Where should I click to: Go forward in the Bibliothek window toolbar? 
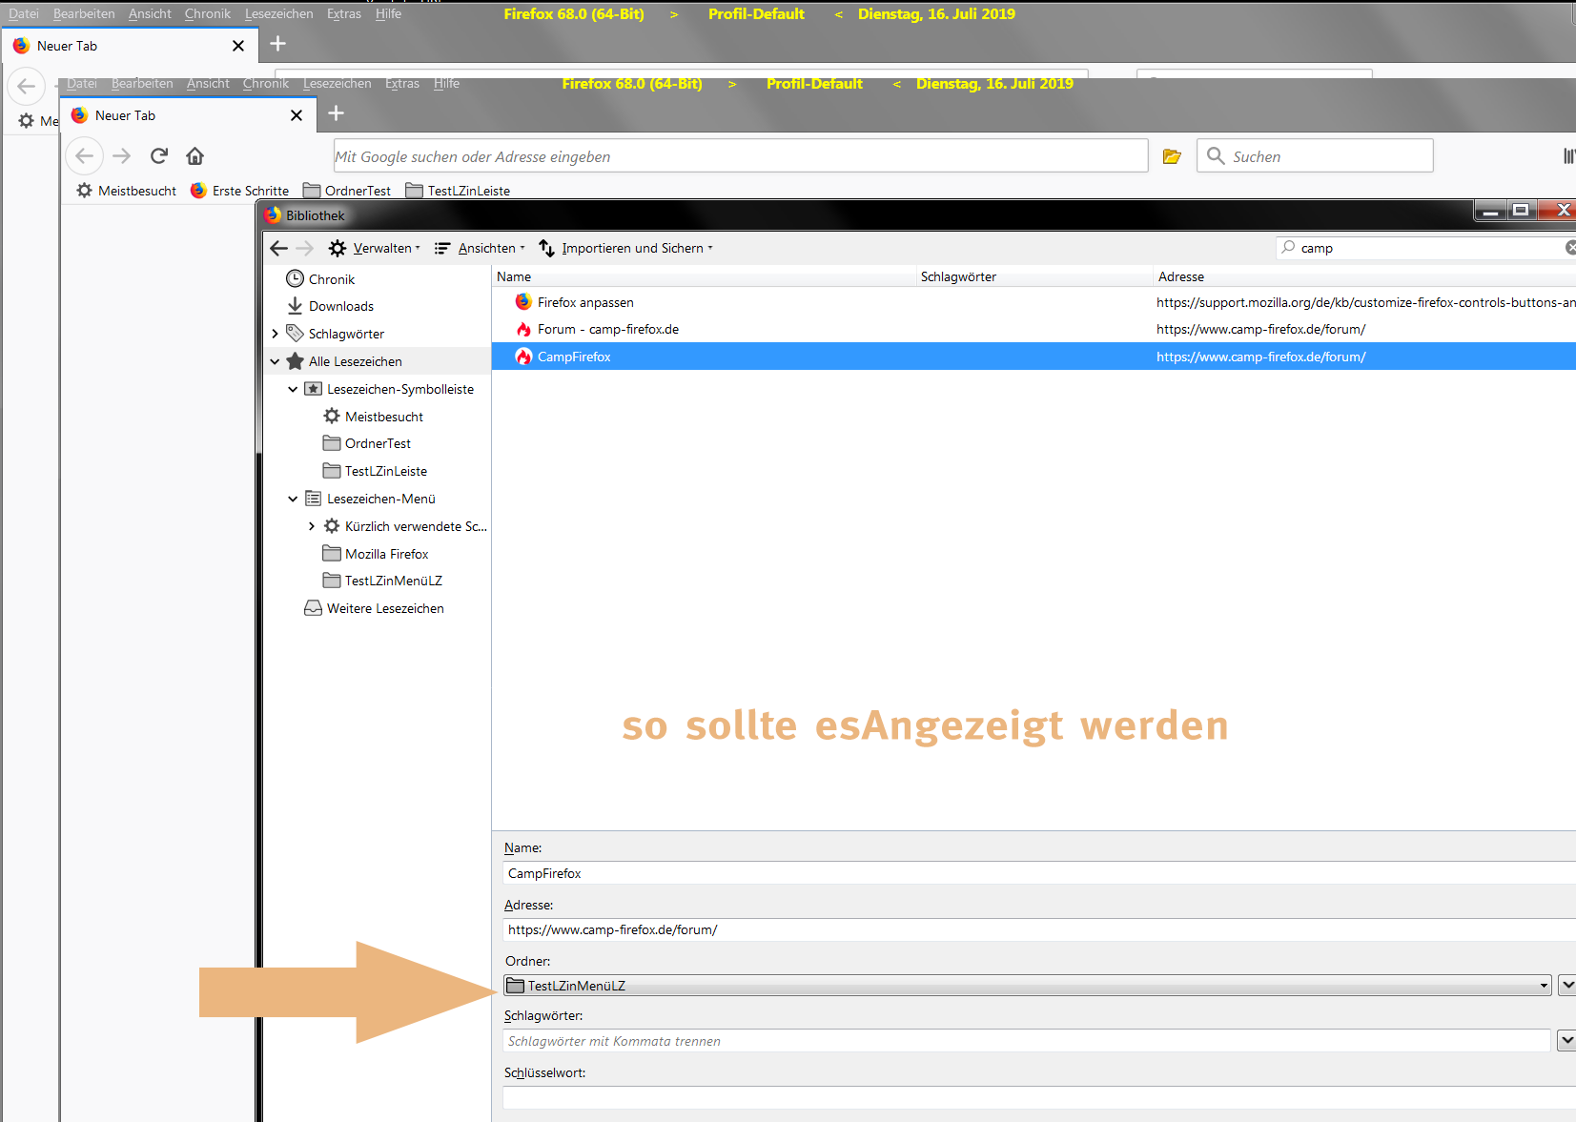point(304,248)
